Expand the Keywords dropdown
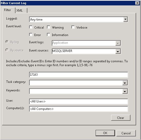 (x=125, y=91)
